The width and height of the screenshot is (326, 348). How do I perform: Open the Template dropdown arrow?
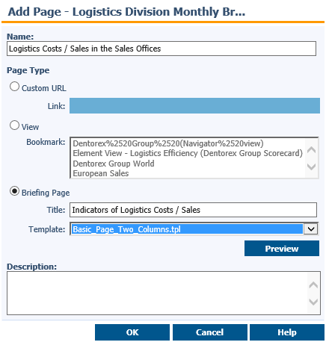pyautogui.click(x=311, y=229)
